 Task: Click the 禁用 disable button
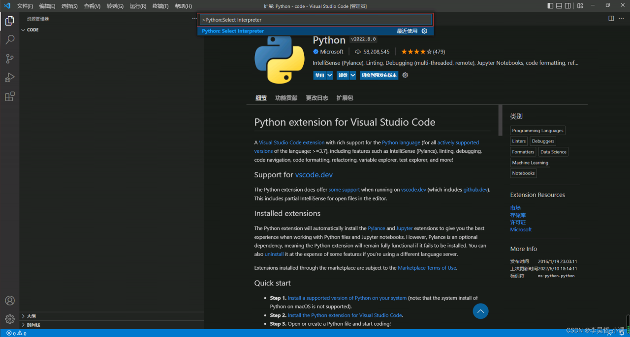[x=320, y=75]
